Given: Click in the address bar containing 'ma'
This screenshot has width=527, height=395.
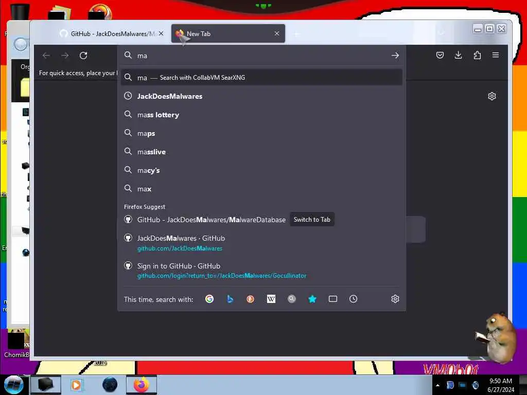Looking at the screenshot, I should coord(261,56).
